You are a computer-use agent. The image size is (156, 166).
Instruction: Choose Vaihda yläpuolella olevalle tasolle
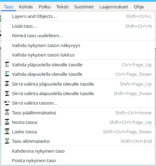point(78,65)
